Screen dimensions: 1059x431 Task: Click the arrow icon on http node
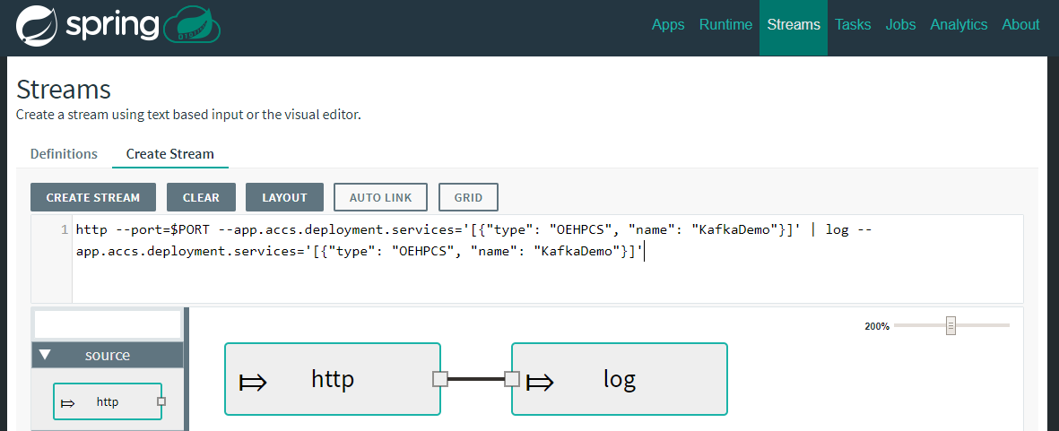[x=253, y=384]
